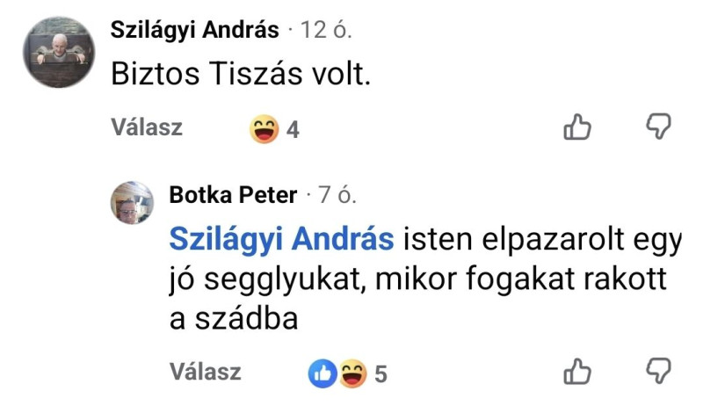This screenshot has height=413, width=703.
Task: Like Szilágyi András's comment with thumbs up
Action: click(577, 127)
